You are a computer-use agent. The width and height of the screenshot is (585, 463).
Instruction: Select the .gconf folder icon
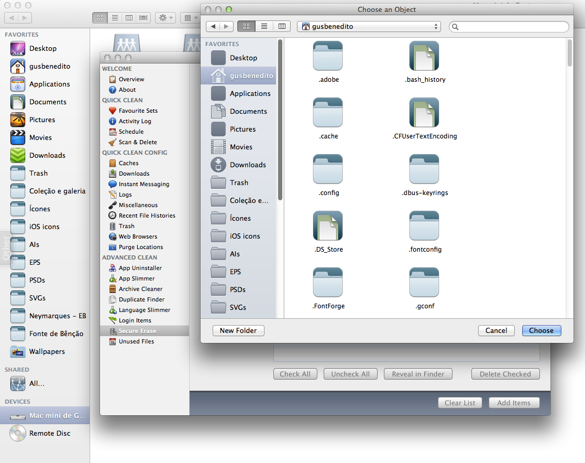point(424,283)
